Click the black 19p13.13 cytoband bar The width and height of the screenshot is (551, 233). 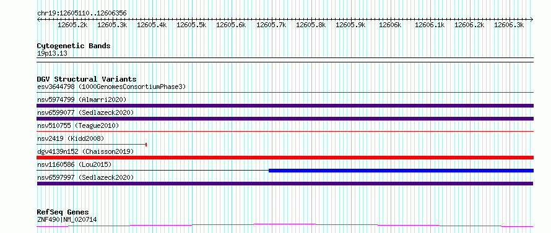tap(285, 60)
